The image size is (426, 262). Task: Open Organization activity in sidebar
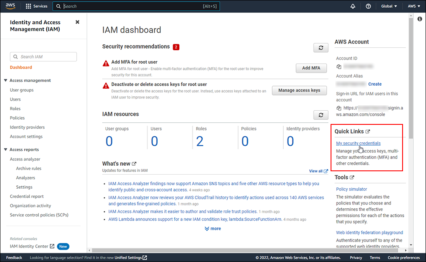coord(30,206)
